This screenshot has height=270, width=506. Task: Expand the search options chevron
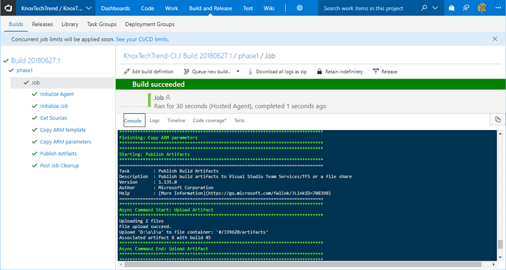pyautogui.click(x=435, y=8)
